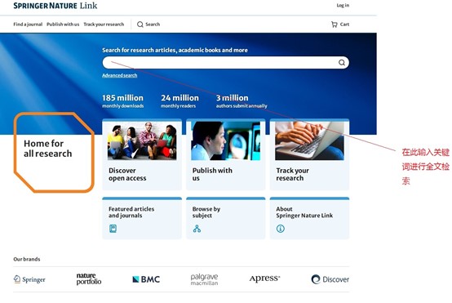This screenshot has width=452, height=303.
Task: Click the 3 million authors statistic
Action: pyautogui.click(x=242, y=101)
